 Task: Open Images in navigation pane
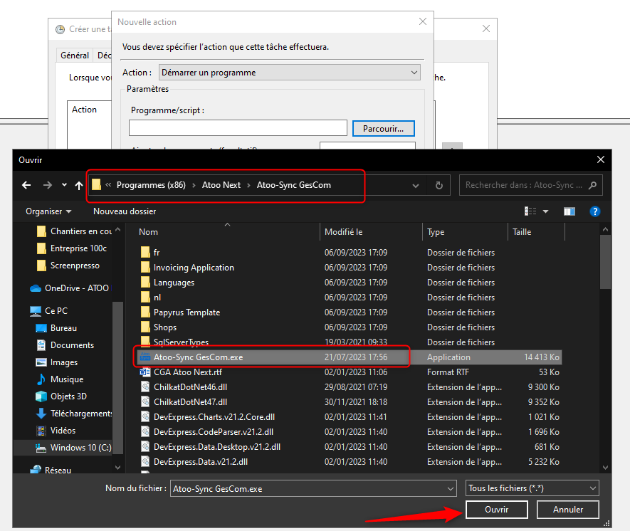coord(57,362)
